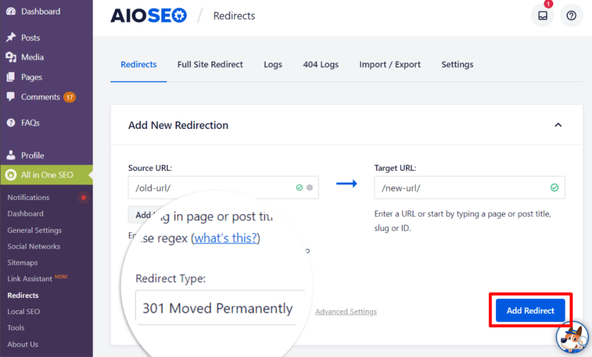Click the Add Redirect button

point(530,310)
